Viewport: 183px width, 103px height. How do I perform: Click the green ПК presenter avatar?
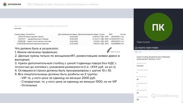(158, 27)
